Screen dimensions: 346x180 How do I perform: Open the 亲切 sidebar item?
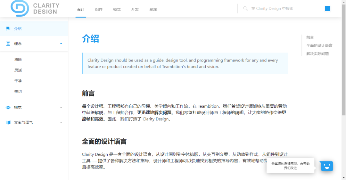pyautogui.click(x=18, y=92)
